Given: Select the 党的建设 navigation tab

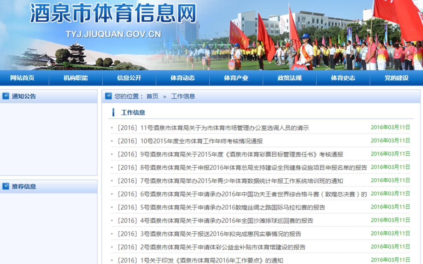Looking at the screenshot, I should (396, 78).
